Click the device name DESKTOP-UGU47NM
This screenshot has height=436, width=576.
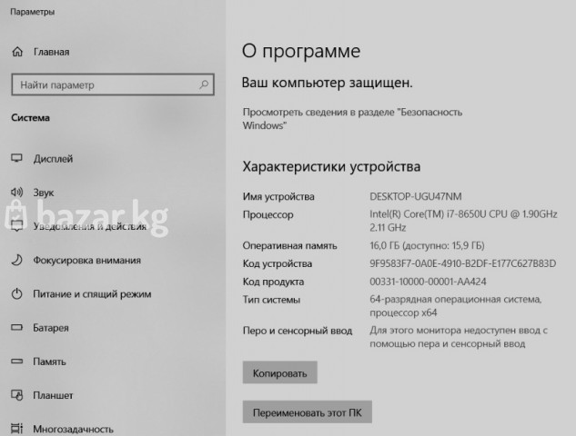416,196
